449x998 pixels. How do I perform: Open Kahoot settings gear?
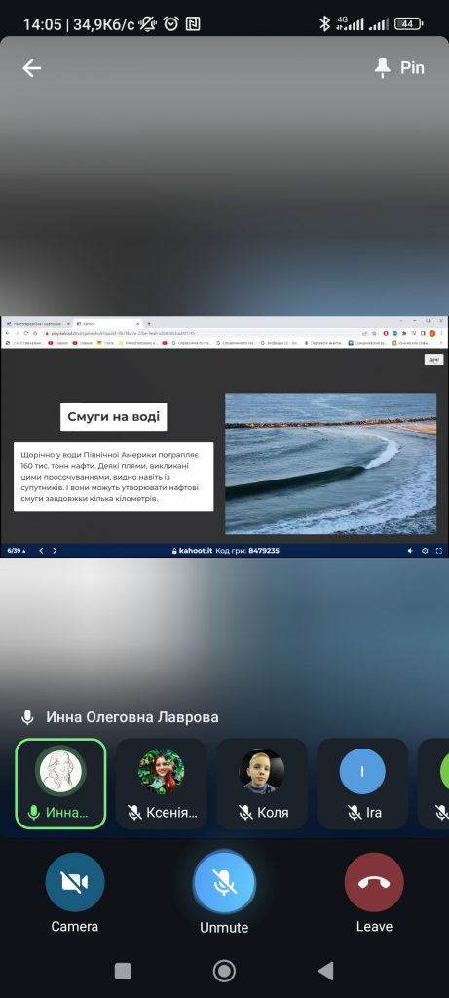425,551
